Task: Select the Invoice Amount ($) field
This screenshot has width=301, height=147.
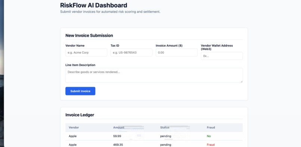Action: point(176,52)
